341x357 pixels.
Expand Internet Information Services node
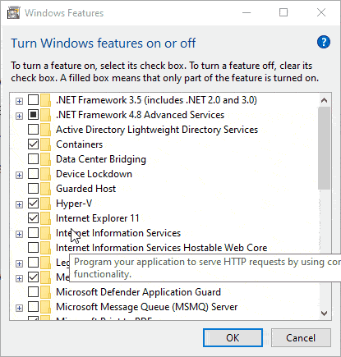(19, 234)
